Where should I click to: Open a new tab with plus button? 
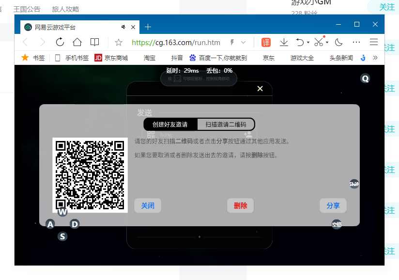point(148,27)
